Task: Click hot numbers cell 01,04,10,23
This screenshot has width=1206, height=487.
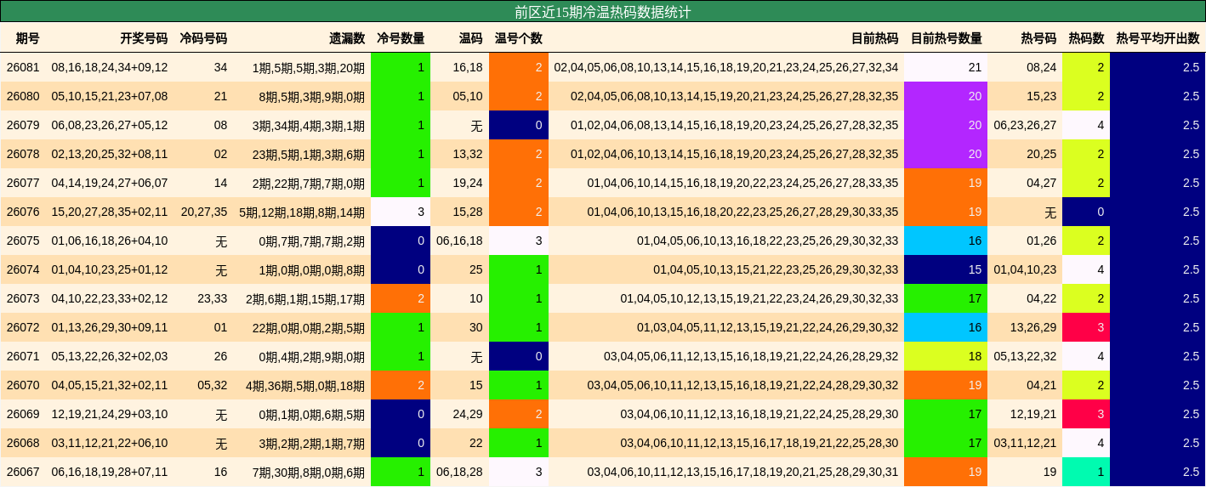Action: pos(1025,269)
